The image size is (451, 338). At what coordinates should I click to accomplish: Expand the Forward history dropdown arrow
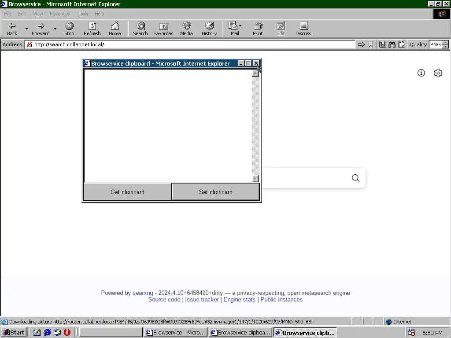pos(55,29)
